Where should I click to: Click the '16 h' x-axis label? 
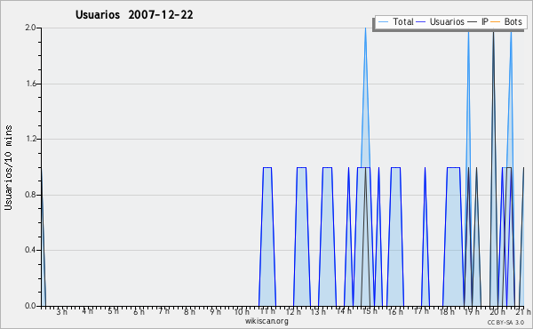point(395,312)
